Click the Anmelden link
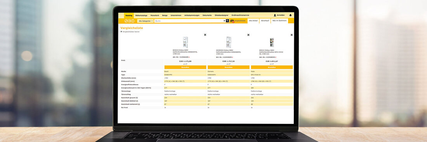 pos(281,15)
